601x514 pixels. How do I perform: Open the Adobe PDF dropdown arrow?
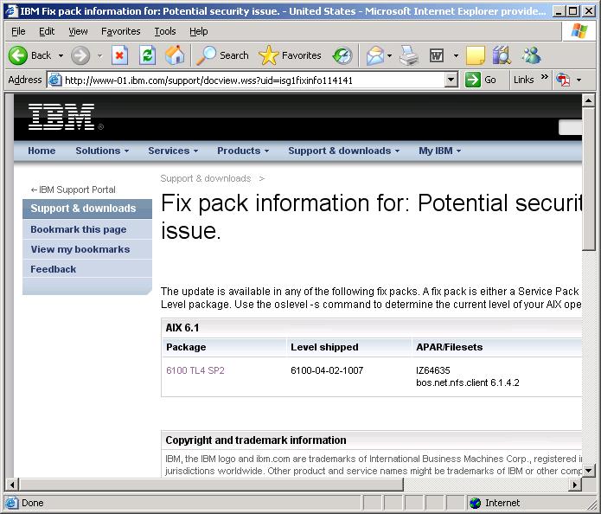click(x=579, y=80)
